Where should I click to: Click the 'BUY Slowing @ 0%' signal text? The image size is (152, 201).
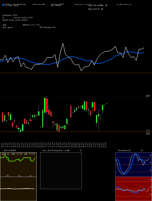(x=48, y=27)
